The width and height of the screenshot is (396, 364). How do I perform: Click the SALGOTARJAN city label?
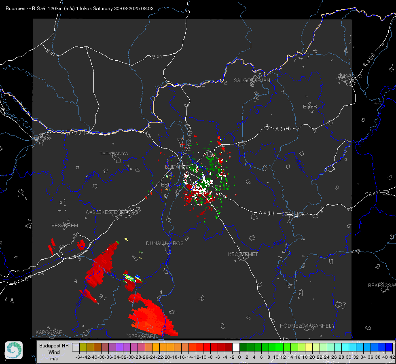click(252, 80)
